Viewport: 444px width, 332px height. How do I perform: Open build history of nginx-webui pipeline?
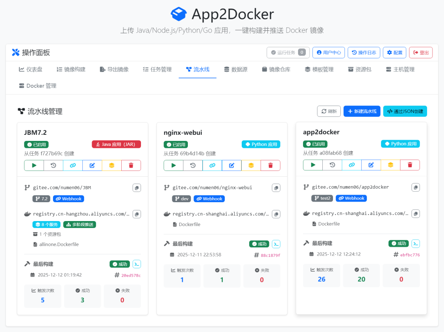point(193,165)
